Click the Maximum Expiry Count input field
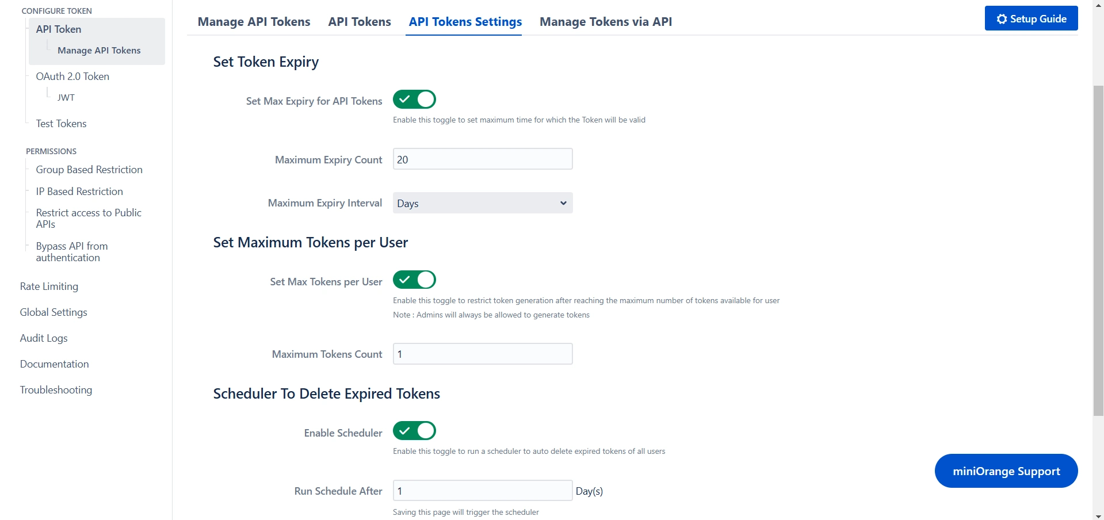1104x520 pixels. click(x=482, y=159)
